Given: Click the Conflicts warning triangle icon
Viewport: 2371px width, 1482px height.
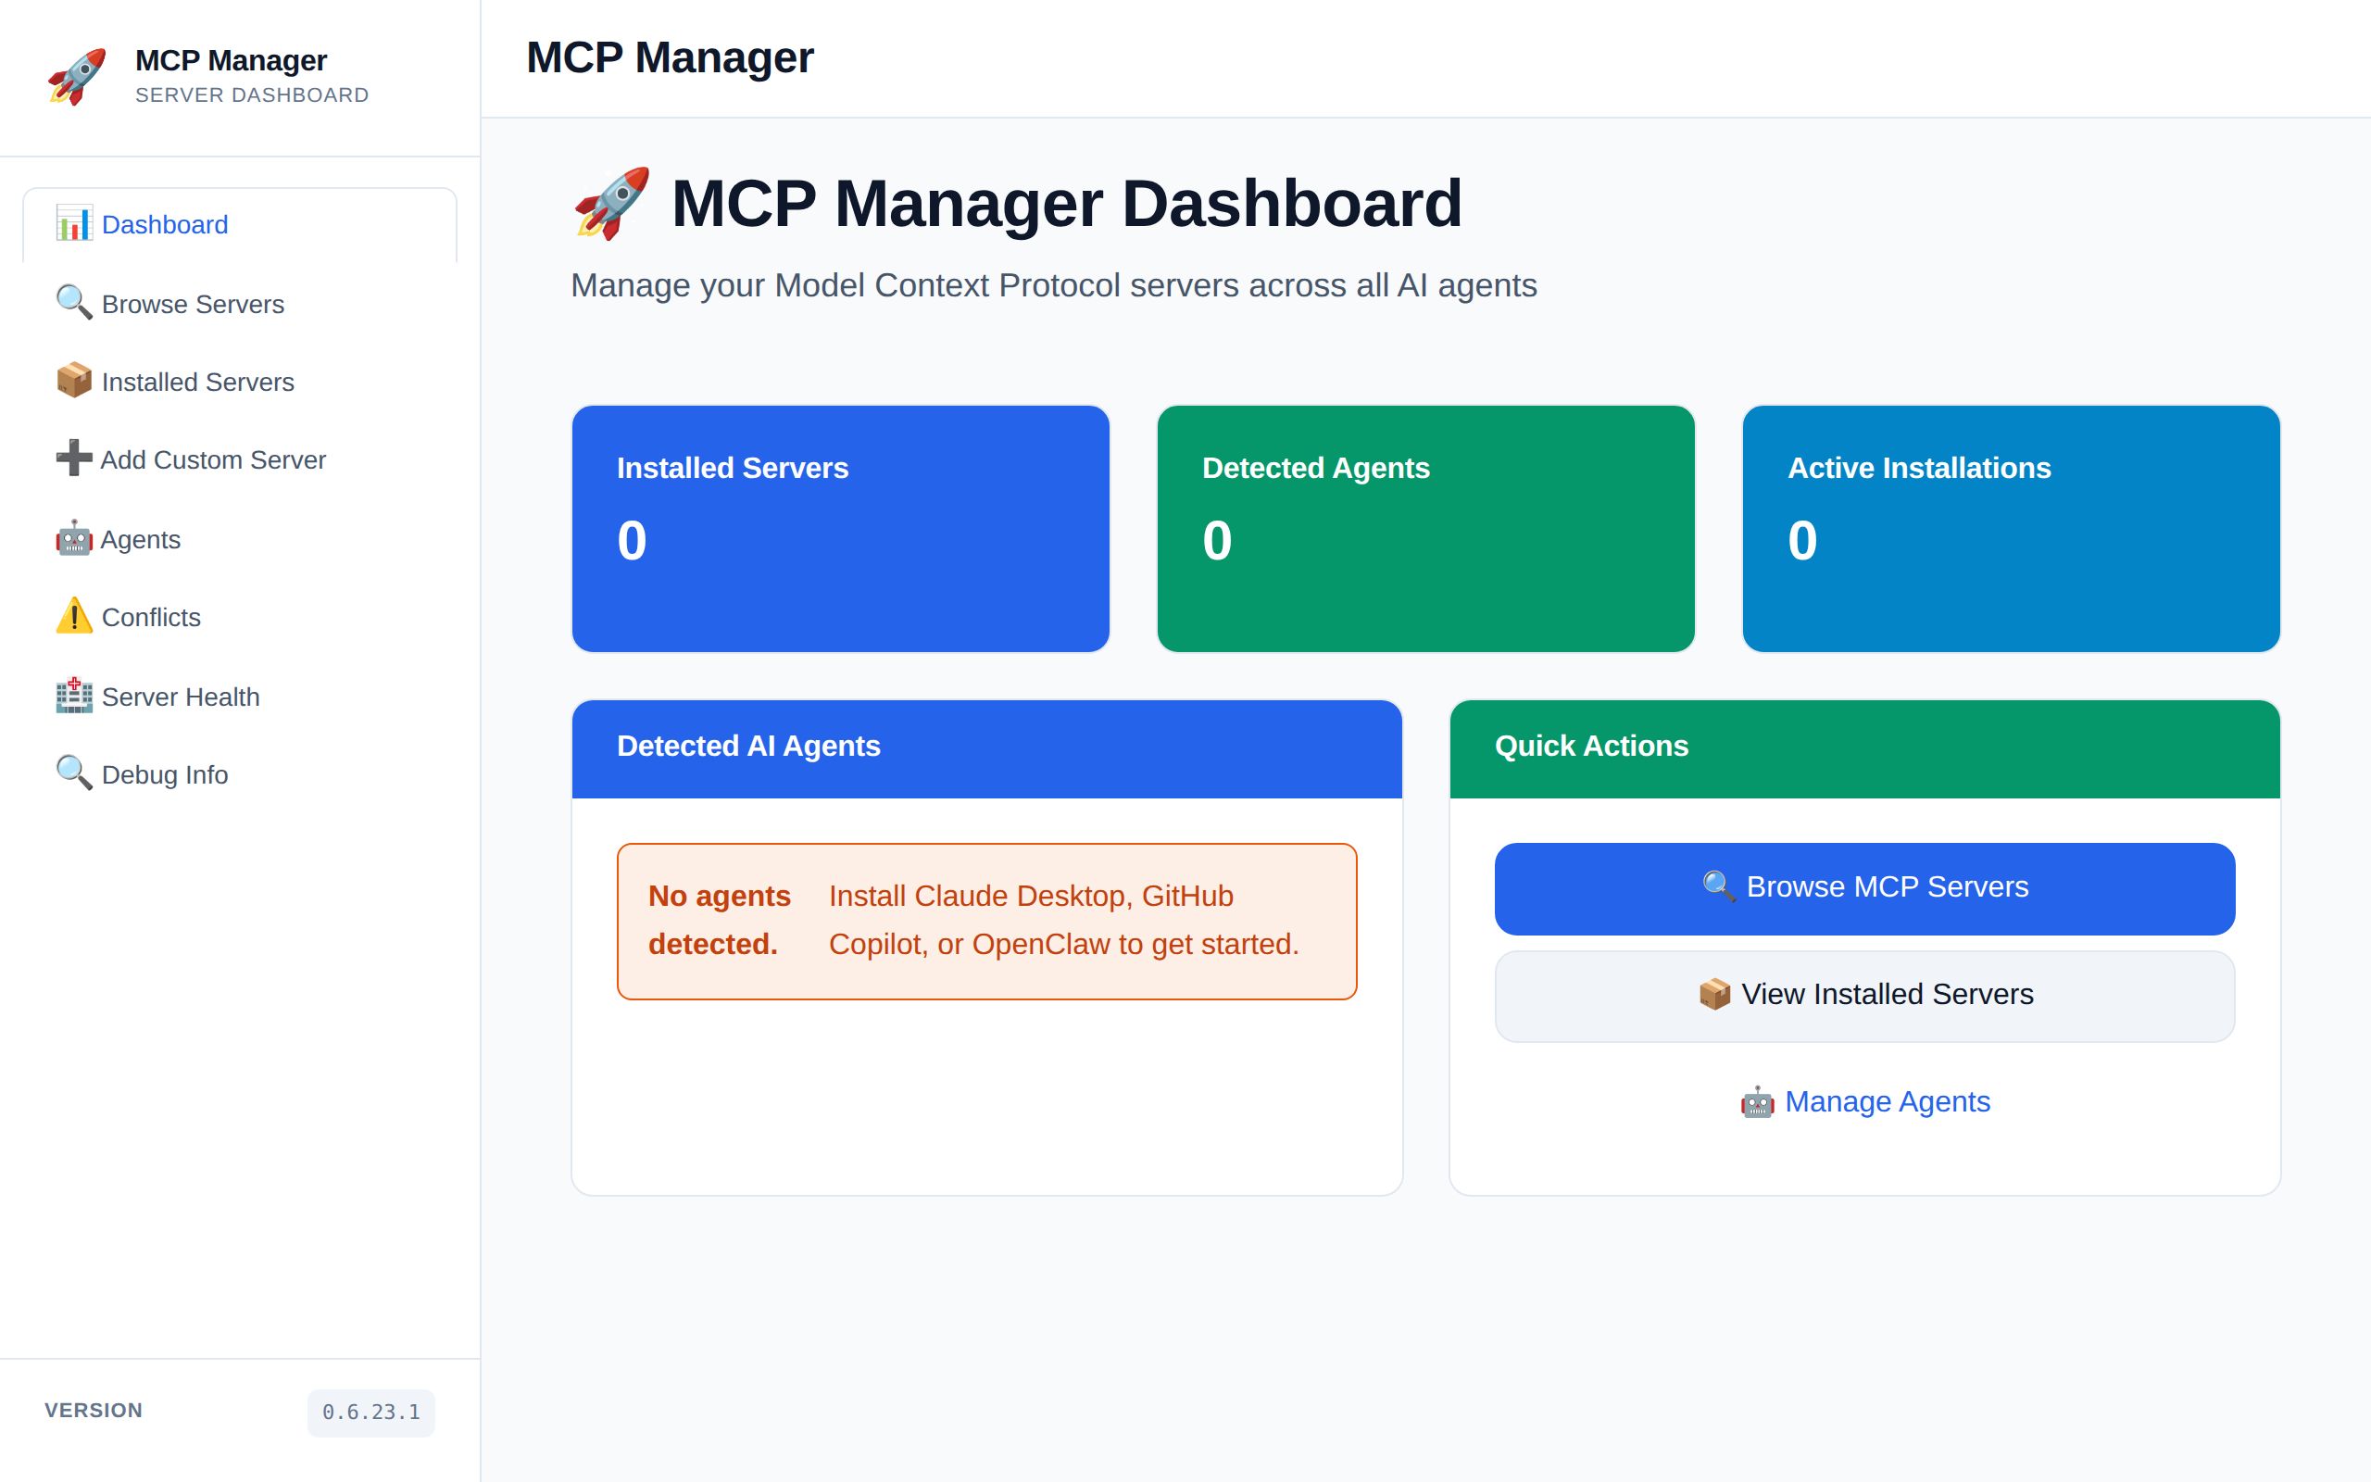Looking at the screenshot, I should pos(74,617).
